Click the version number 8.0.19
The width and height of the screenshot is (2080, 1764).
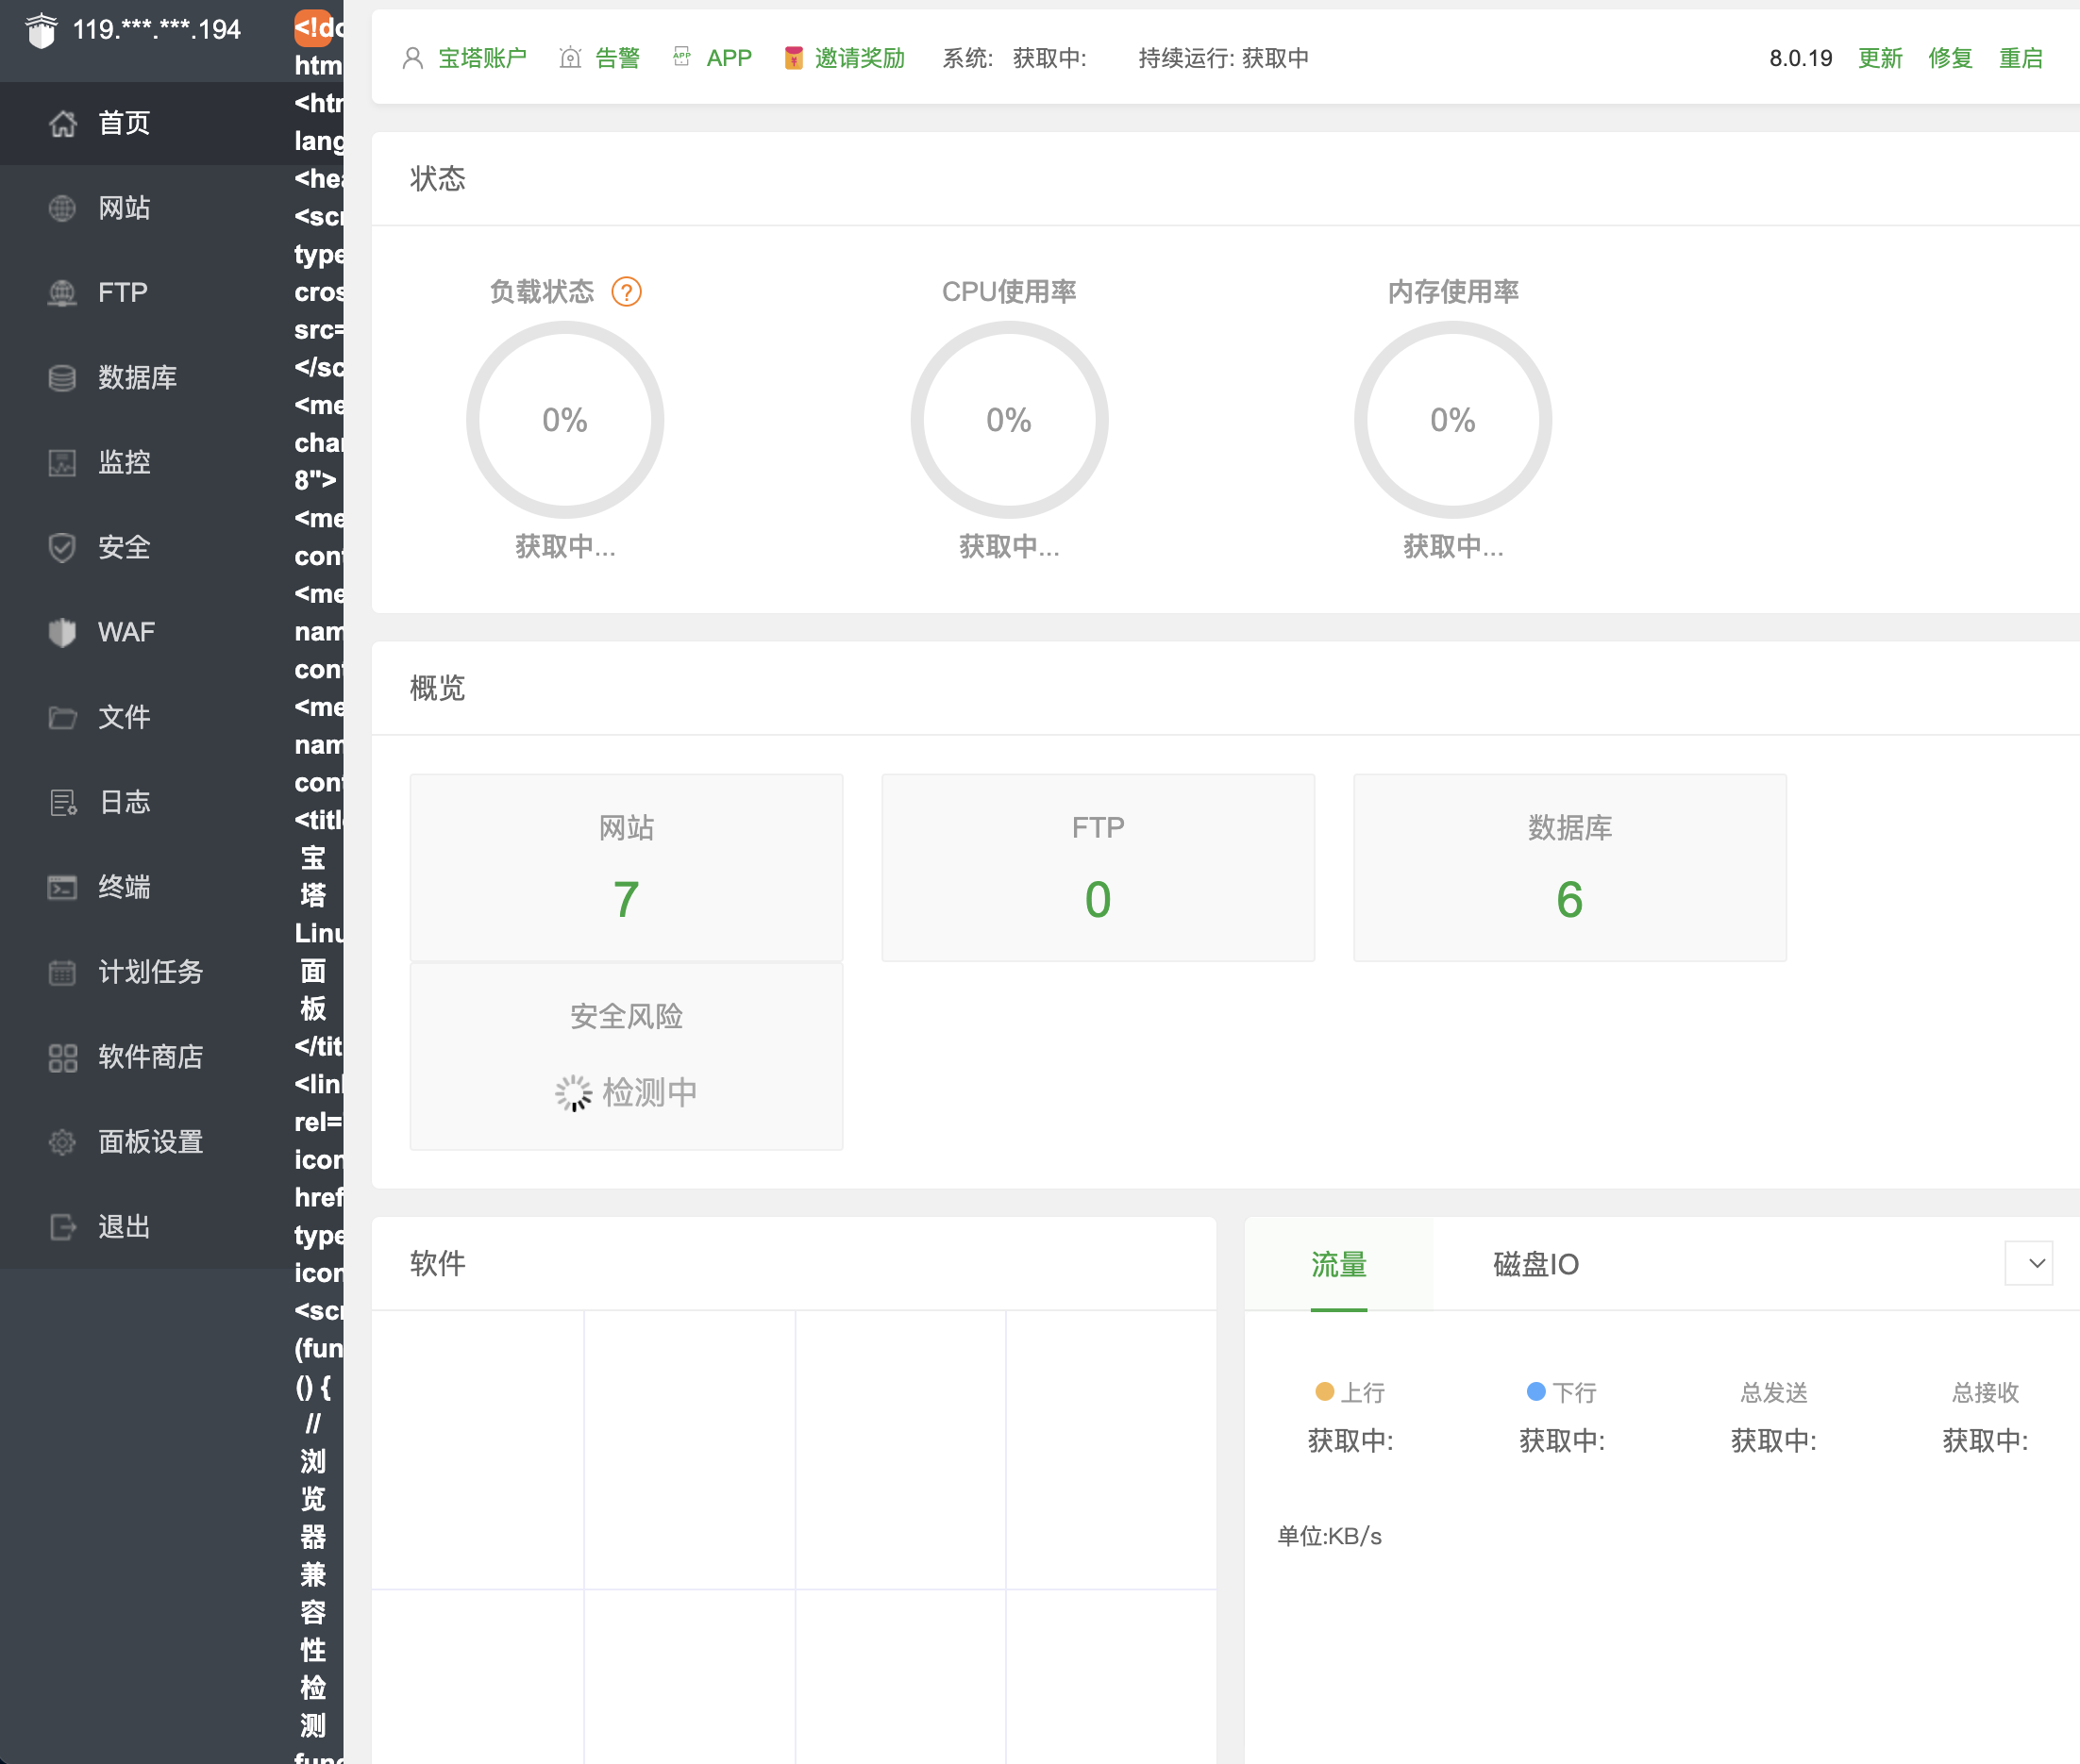click(1801, 58)
